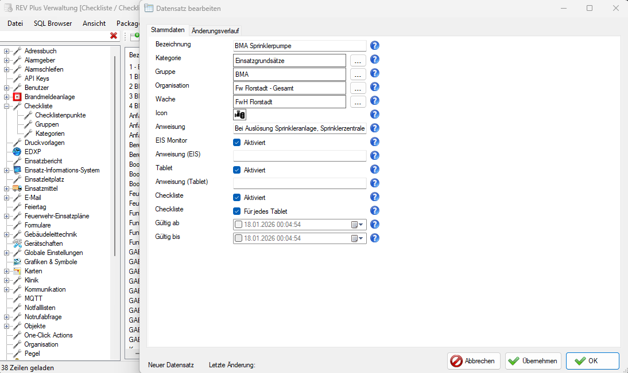This screenshot has width=628, height=373.
Task: Open the icon selector showing the BMA symbol
Action: click(239, 115)
